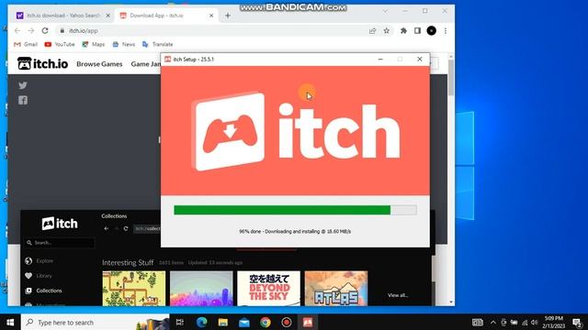Click the Search field in the itch app preview
This screenshot has height=330, width=588.
tap(60, 243)
